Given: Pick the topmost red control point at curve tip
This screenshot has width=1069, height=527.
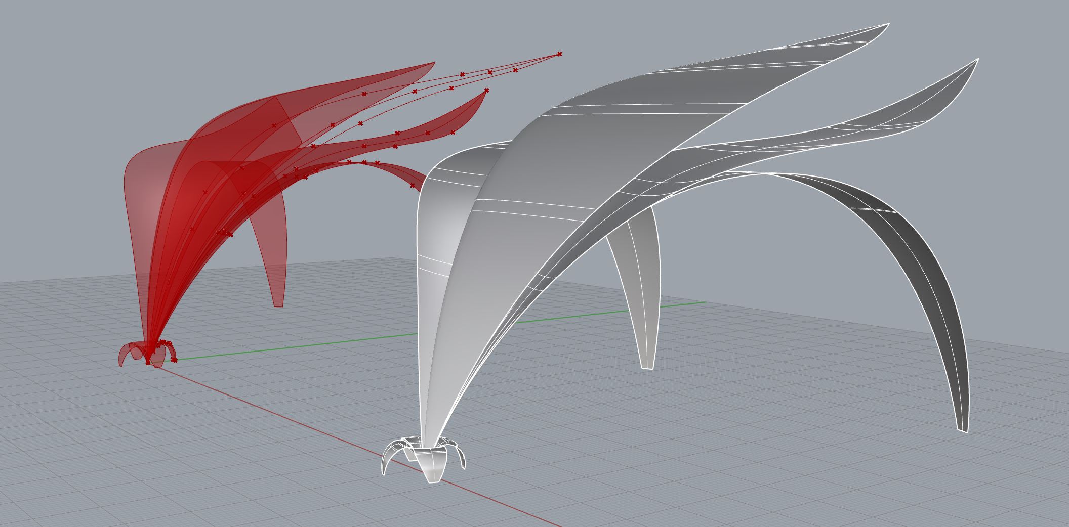Looking at the screenshot, I should coord(559,54).
